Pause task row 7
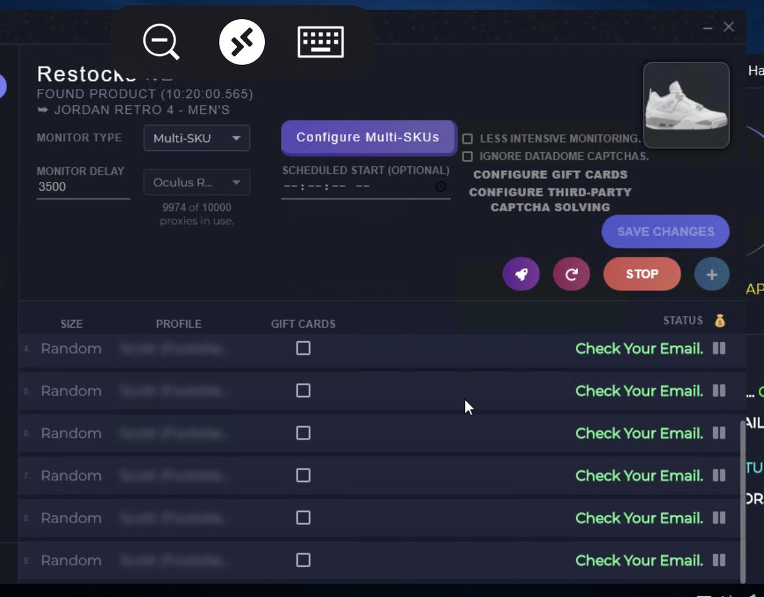This screenshot has width=764, height=597. 719,475
